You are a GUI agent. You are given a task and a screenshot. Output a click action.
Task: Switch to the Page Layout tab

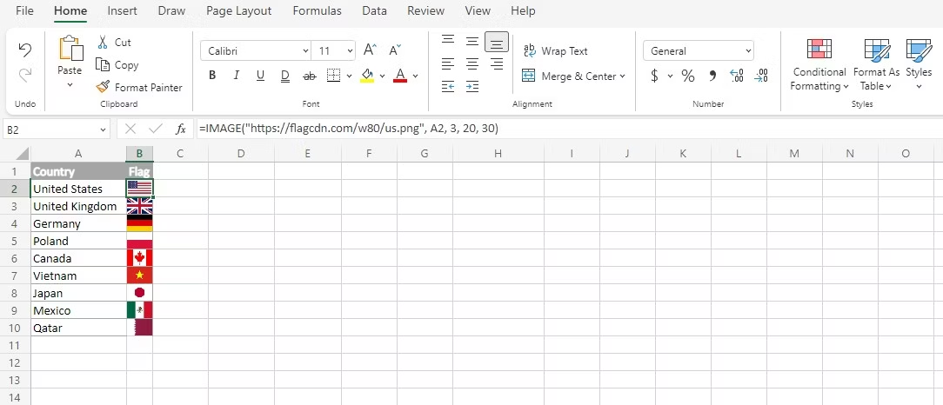click(238, 10)
